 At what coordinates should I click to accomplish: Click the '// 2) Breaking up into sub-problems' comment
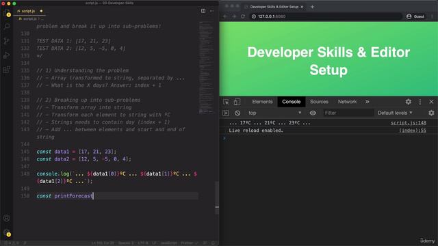(x=88, y=100)
